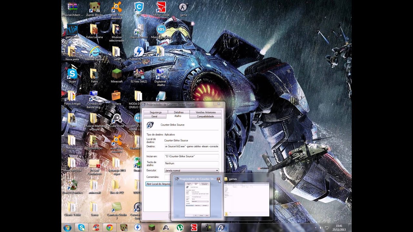Launch Device Doctor shortcut
The image size is (413, 232).
139,31
